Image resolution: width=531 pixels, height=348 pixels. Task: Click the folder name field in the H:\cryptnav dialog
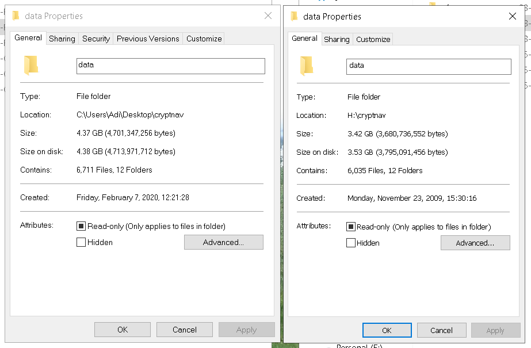[429, 66]
